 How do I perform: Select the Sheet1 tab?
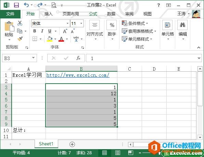point(46,144)
